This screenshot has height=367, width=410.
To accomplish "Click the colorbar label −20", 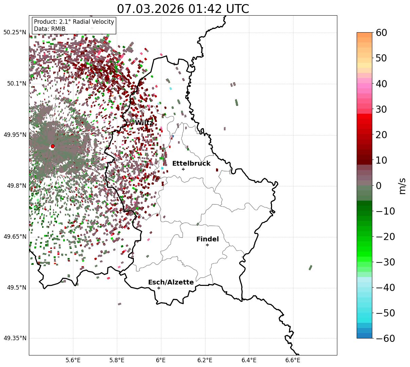I will [385, 237].
